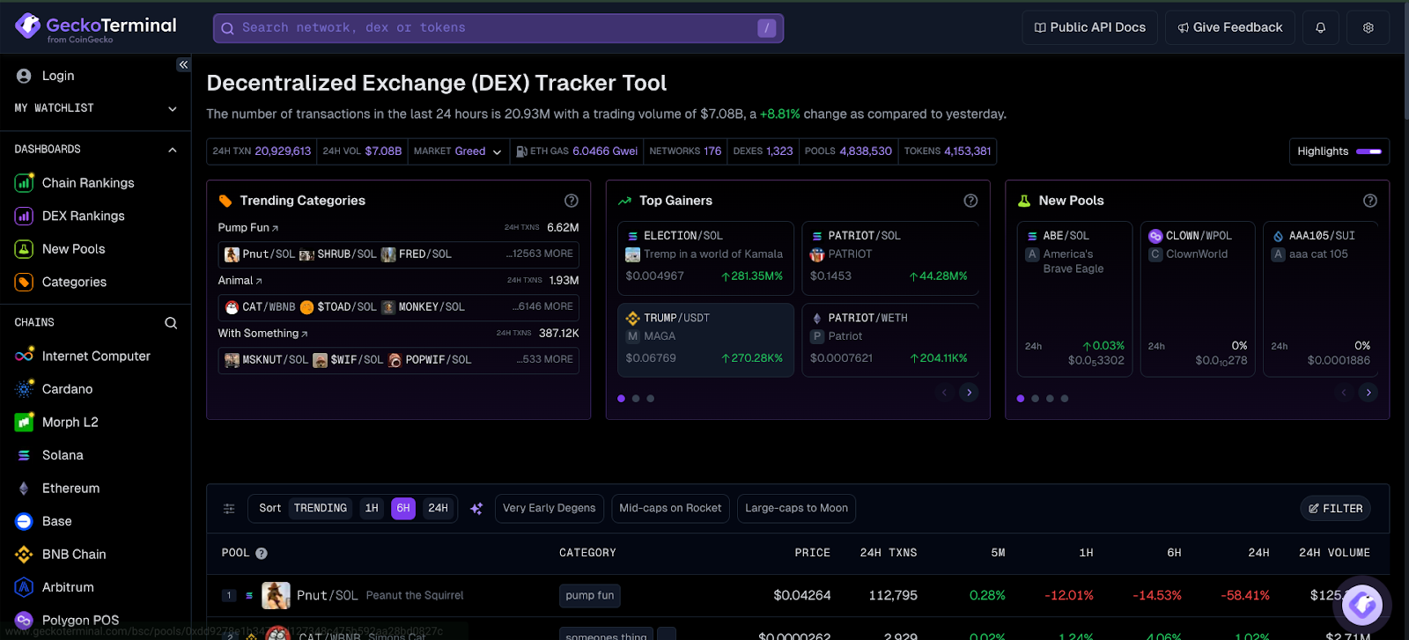Sort by PRICE column header

812,553
